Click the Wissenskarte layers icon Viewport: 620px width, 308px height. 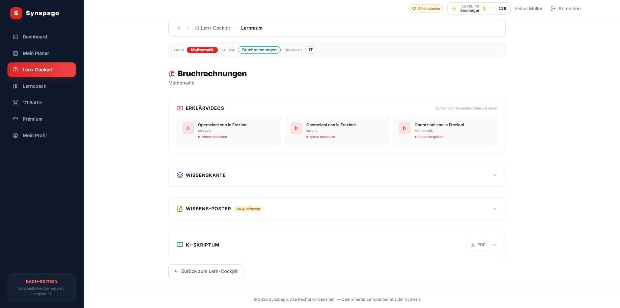[x=180, y=175]
